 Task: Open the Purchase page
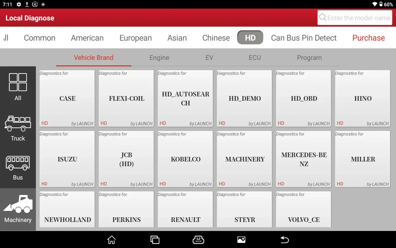click(368, 38)
